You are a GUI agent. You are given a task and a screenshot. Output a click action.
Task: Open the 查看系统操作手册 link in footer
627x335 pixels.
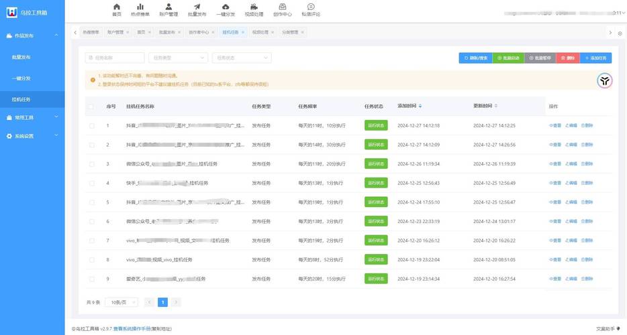click(132, 328)
